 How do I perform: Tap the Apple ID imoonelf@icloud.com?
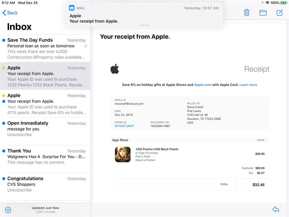[x=129, y=104]
